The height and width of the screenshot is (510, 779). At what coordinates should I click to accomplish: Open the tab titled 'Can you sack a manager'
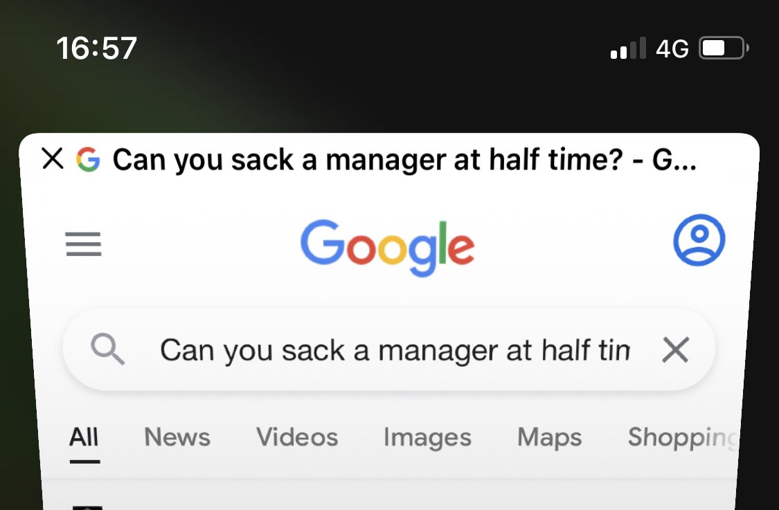pos(404,160)
